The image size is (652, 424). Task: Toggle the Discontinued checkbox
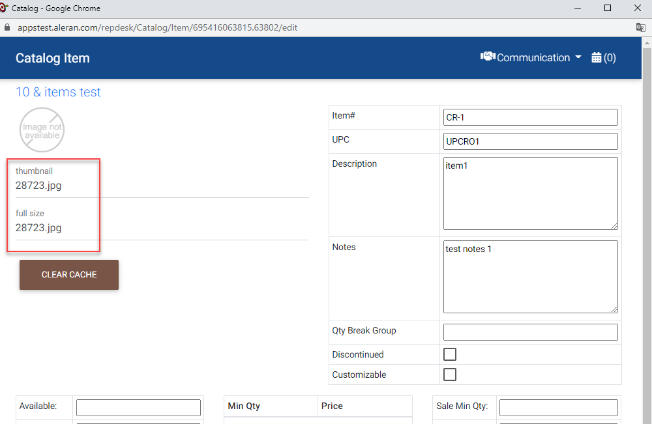(449, 354)
